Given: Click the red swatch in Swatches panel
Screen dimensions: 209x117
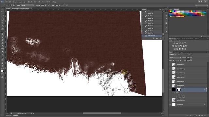Looking at the screenshot, I should [169, 11].
